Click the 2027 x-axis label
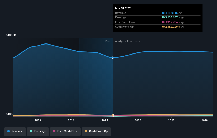217x138 pixels. [x=171, y=121]
